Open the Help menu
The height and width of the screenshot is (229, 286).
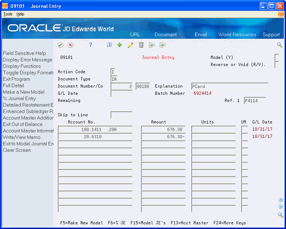(x=20, y=14)
